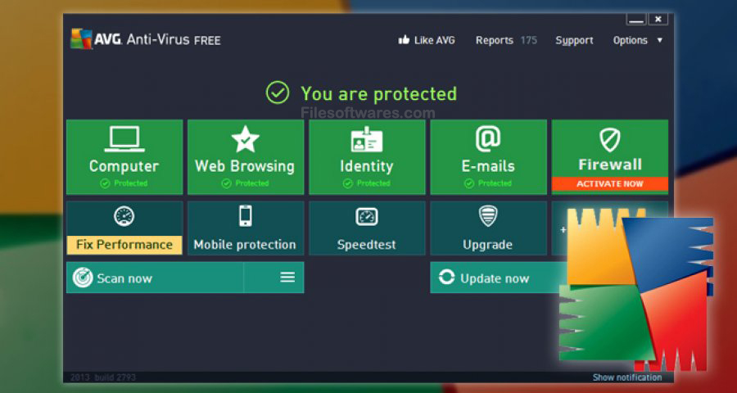
Task: Click the Identity badge icon
Action: point(367,139)
